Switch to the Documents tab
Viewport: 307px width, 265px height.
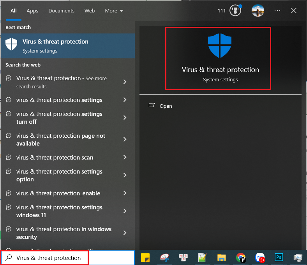point(61,11)
